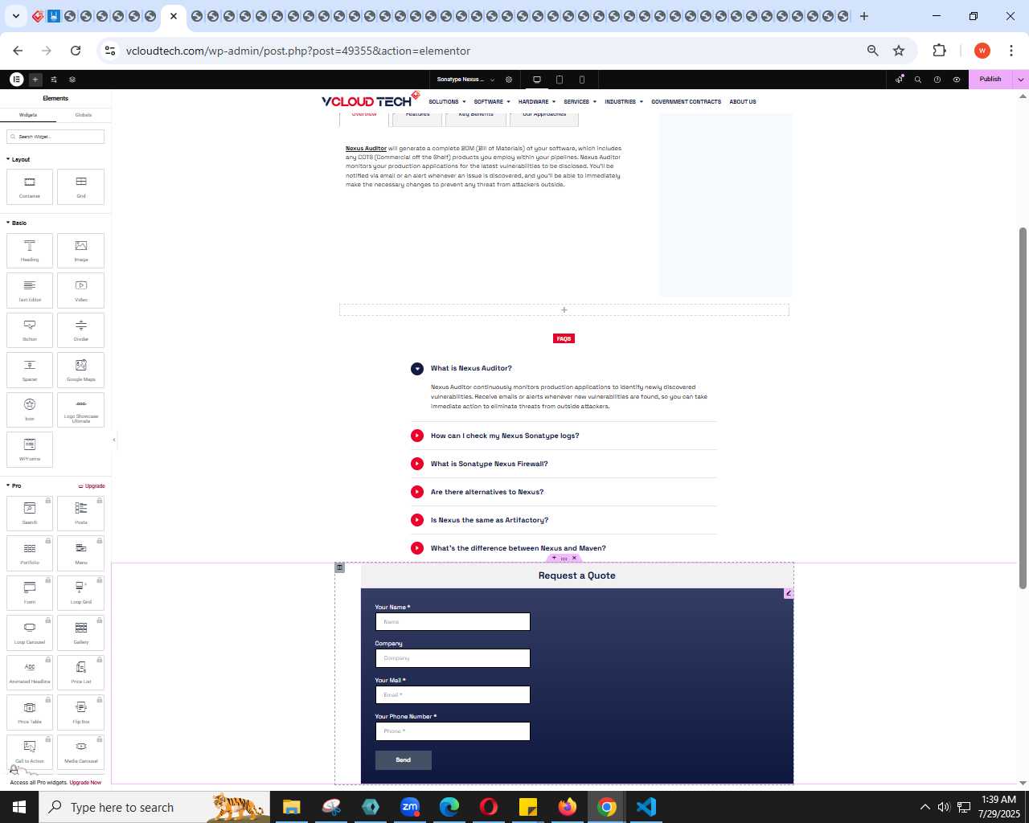Collapse the Pro widgets category

(14, 485)
